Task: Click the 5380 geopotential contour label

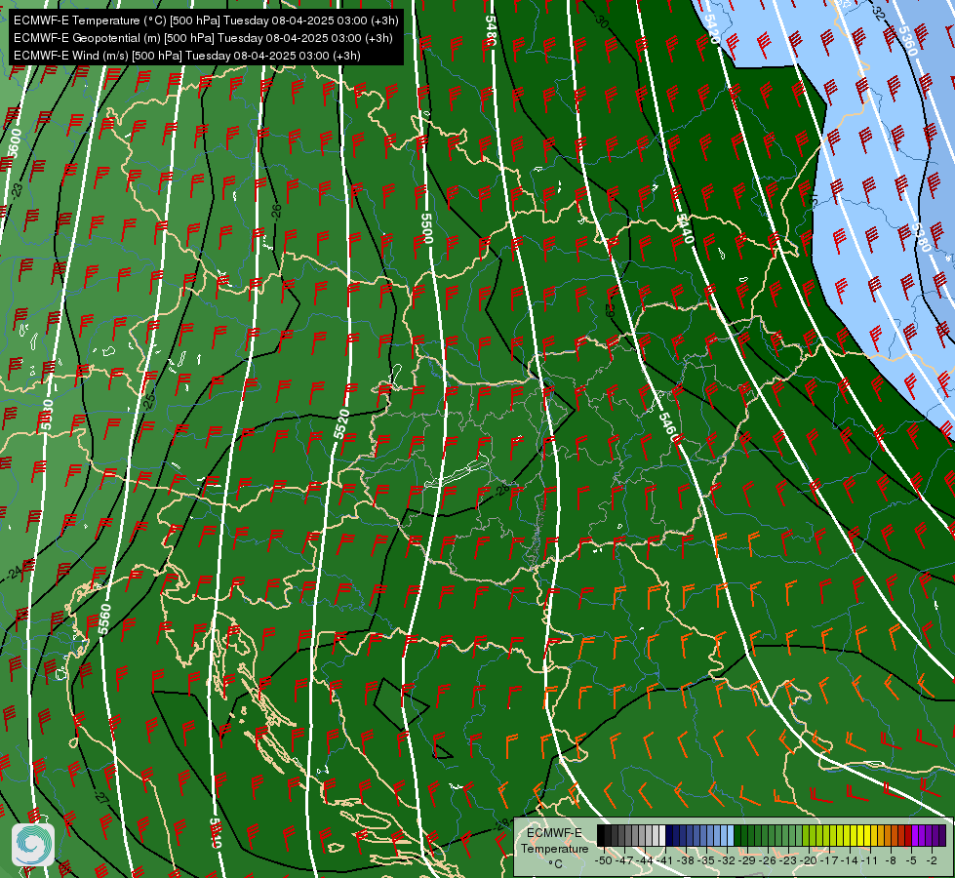Action: (x=924, y=238)
